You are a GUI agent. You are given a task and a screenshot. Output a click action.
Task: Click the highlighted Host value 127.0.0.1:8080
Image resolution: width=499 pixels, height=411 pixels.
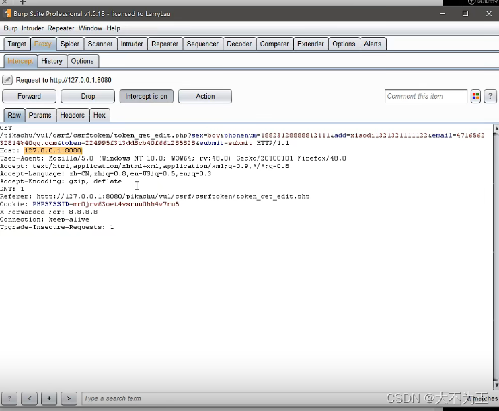pyautogui.click(x=53, y=150)
